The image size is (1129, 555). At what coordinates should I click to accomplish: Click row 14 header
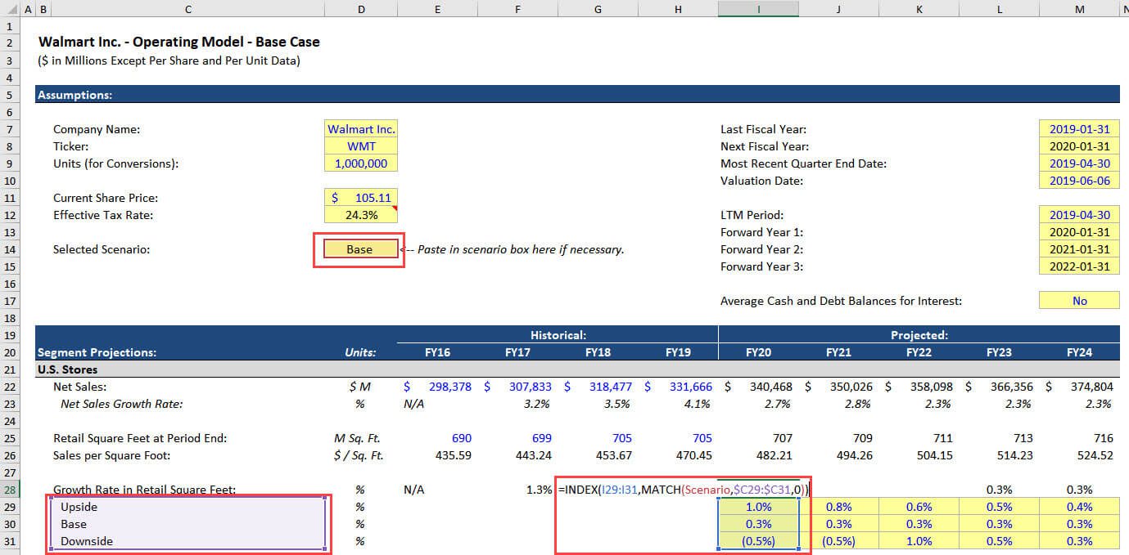(9, 249)
